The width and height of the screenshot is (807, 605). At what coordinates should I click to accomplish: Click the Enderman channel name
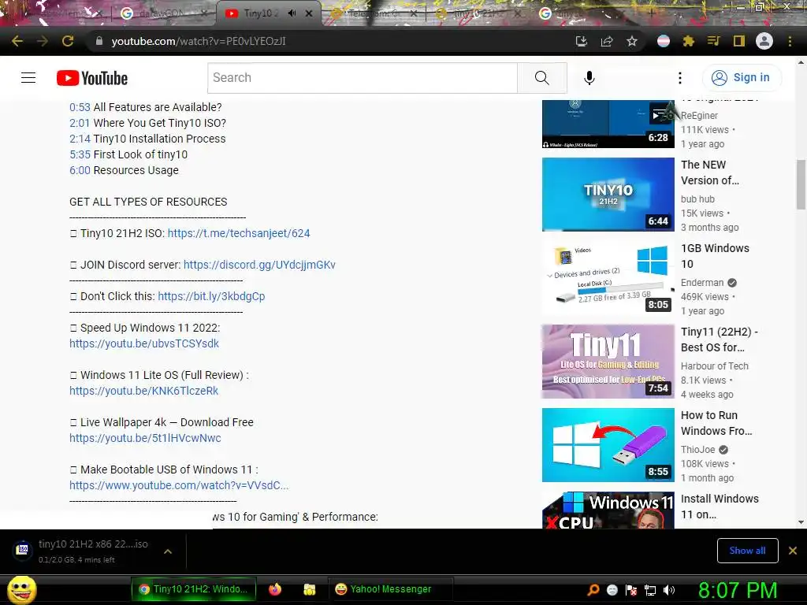(x=702, y=283)
